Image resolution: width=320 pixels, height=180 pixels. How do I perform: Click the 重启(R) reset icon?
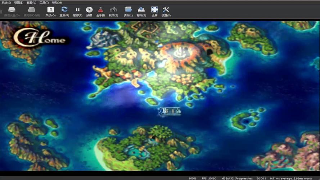[64, 9]
